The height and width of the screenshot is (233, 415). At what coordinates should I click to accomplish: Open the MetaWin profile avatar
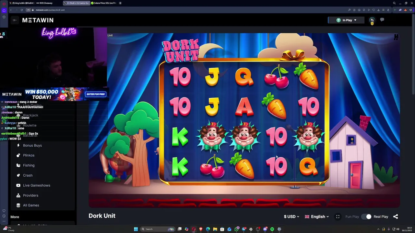pos(372,20)
